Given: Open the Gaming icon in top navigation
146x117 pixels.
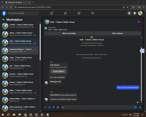Looking at the screenshot, I should pos(93,13).
